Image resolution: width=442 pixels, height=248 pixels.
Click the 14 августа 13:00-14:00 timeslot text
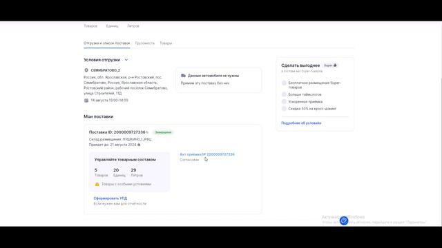point(109,101)
